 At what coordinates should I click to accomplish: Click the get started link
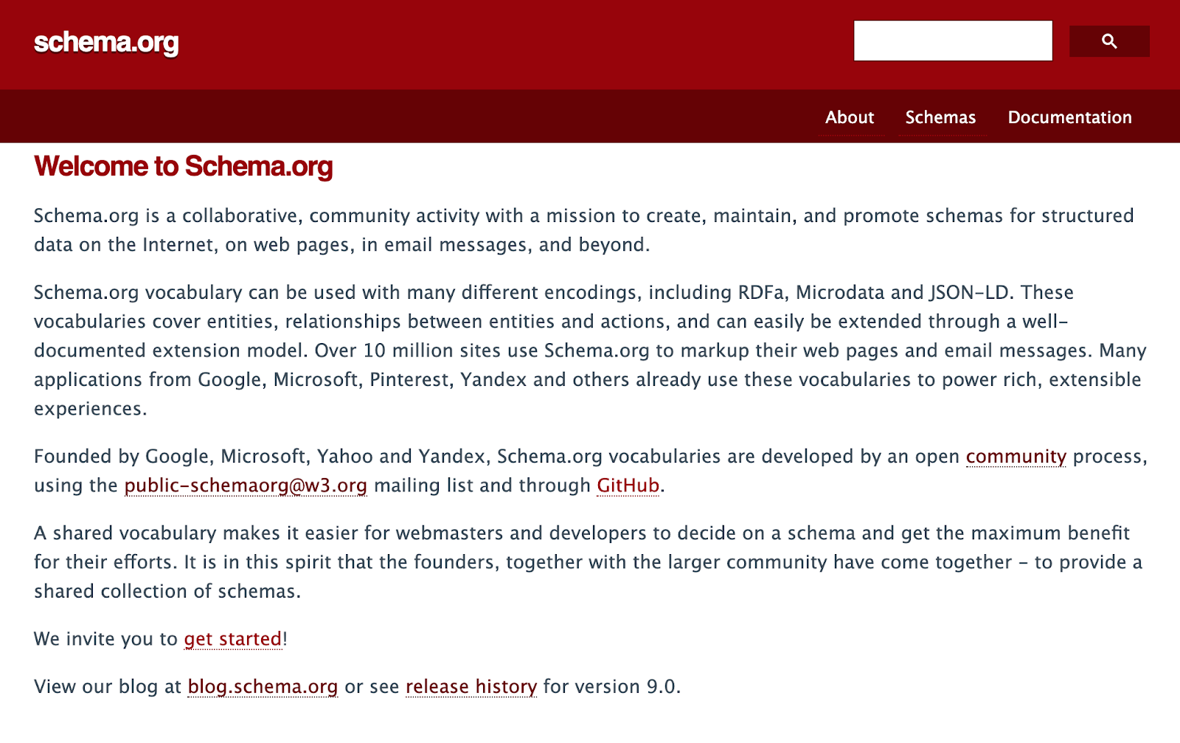click(x=233, y=639)
